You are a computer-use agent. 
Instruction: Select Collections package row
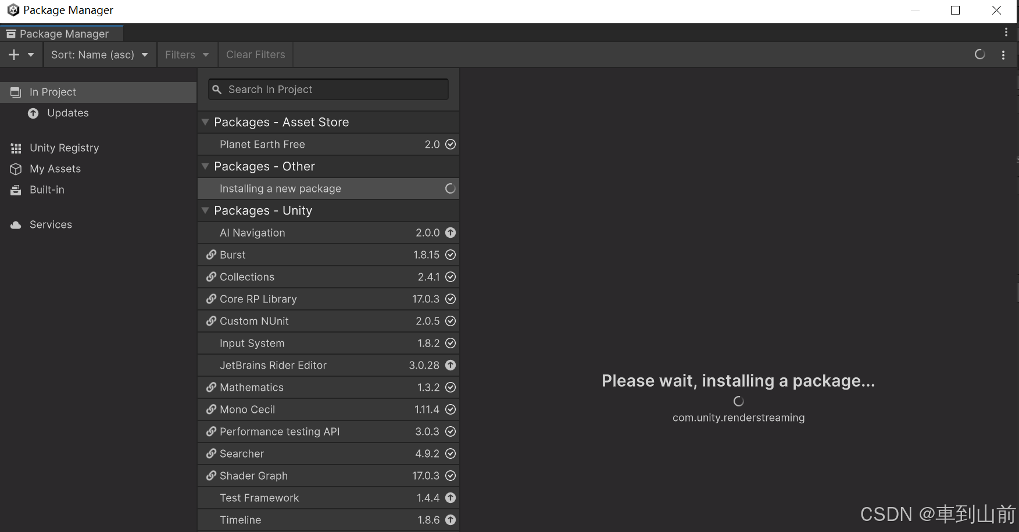[x=328, y=277]
